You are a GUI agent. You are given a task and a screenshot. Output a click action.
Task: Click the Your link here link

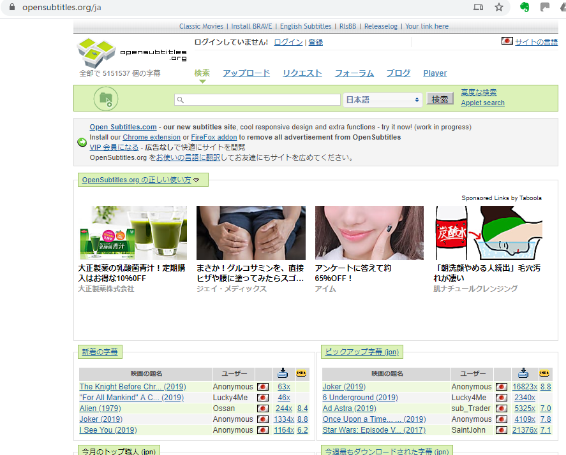tap(427, 26)
